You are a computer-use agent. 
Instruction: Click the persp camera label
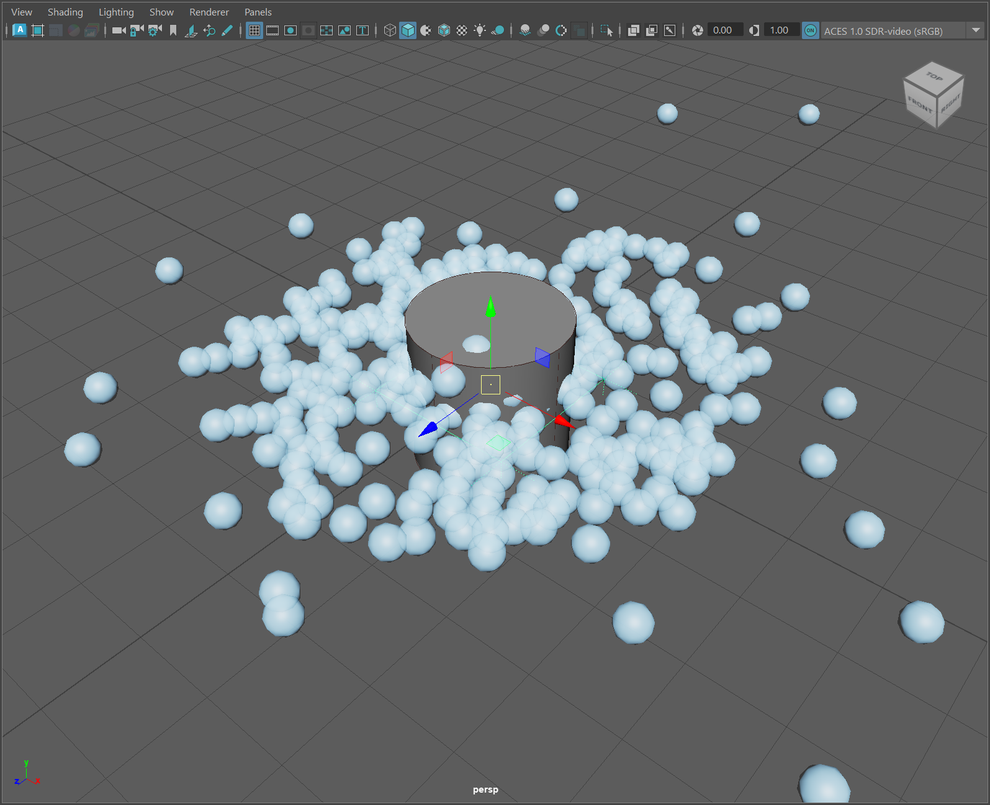(x=485, y=789)
